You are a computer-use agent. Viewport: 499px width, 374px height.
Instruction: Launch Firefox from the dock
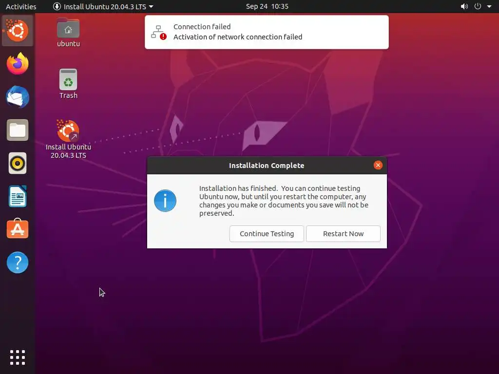pyautogui.click(x=18, y=64)
